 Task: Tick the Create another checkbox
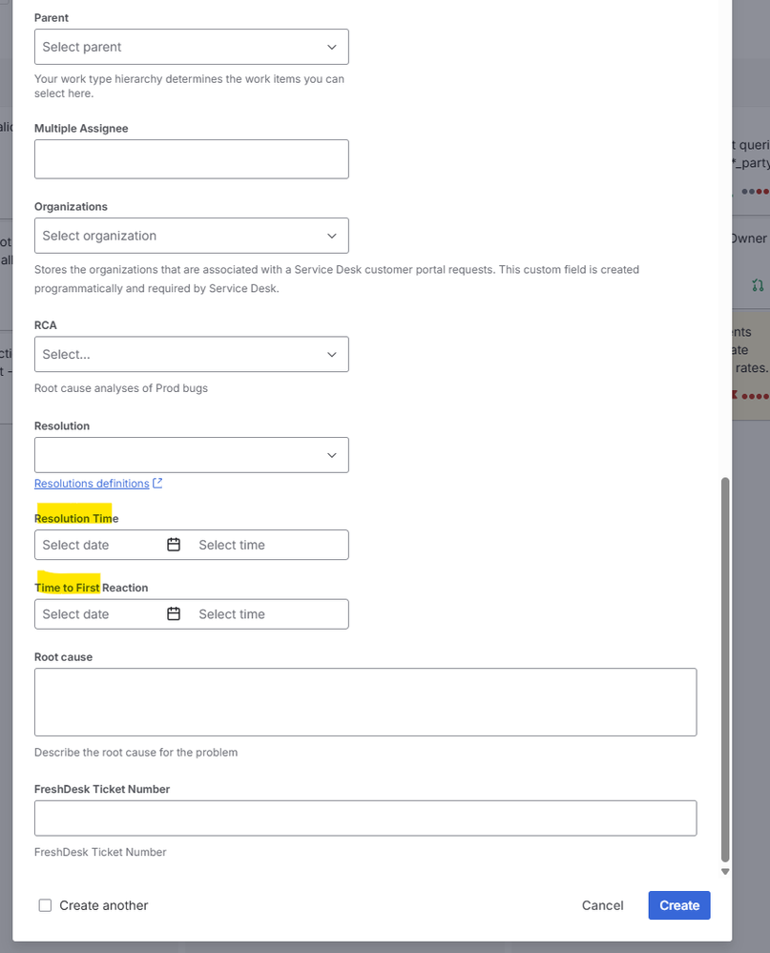[x=45, y=905]
